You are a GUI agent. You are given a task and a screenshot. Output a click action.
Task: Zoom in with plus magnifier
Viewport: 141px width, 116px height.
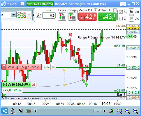click(x=135, y=111)
